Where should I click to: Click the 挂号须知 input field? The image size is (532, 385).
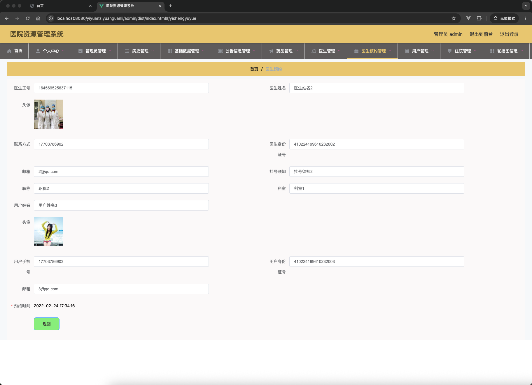[x=377, y=172]
